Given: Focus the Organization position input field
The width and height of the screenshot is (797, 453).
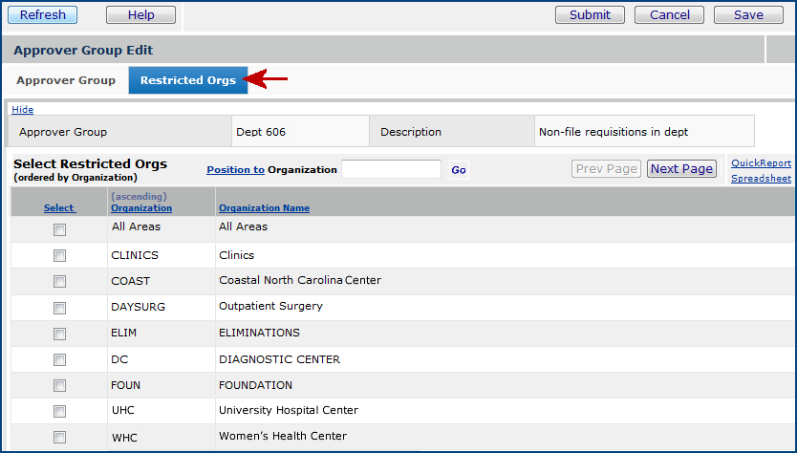Looking at the screenshot, I should pos(391,169).
